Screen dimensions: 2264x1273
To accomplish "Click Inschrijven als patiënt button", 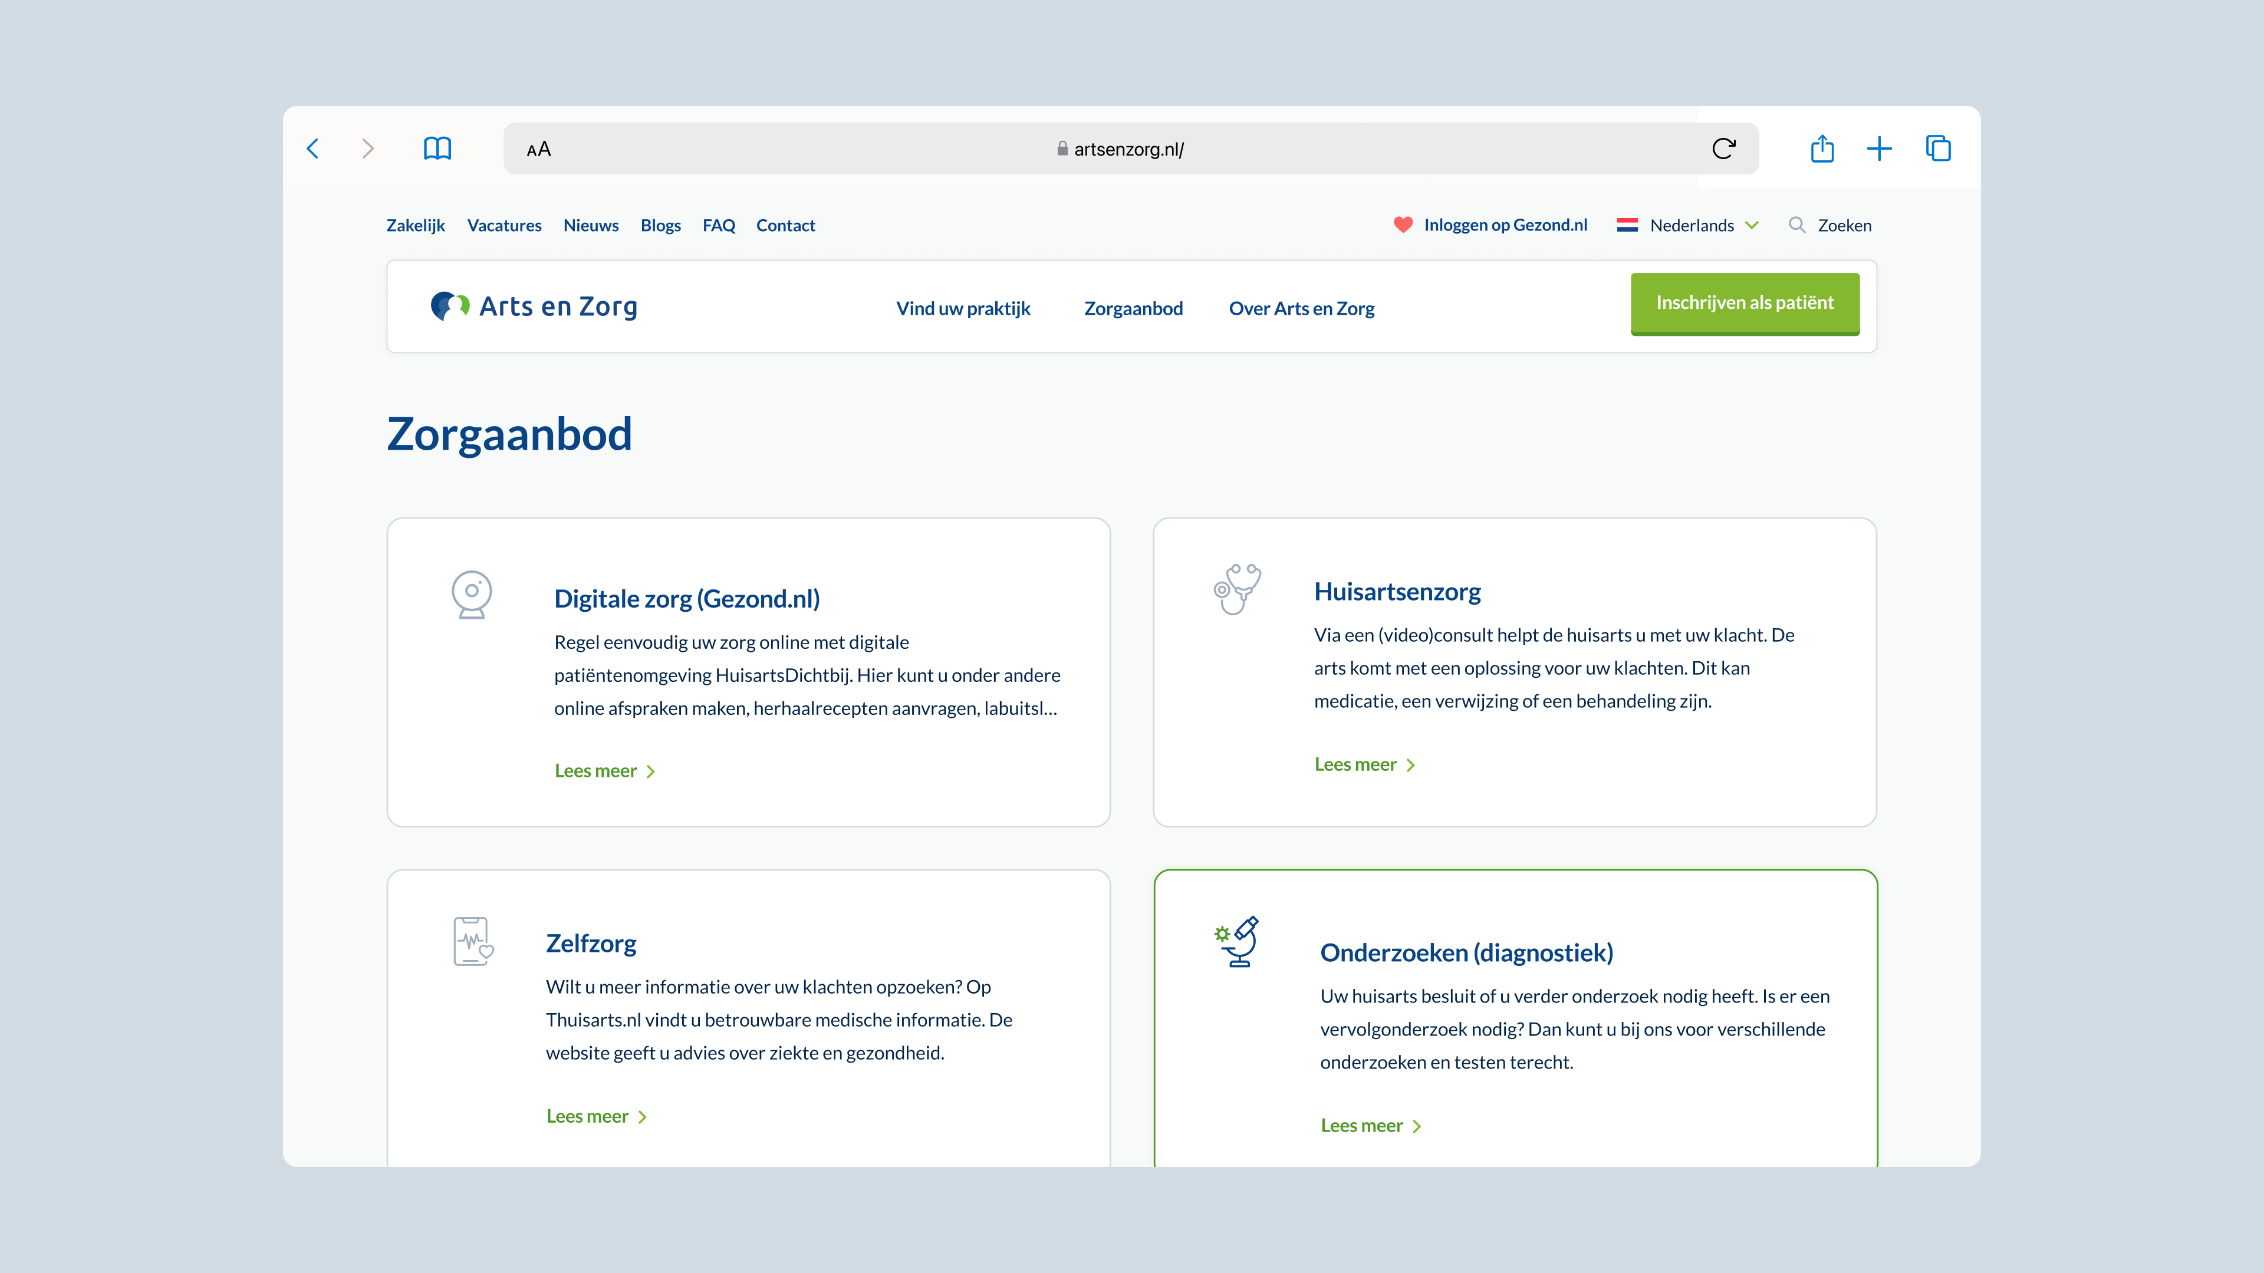I will (1745, 303).
